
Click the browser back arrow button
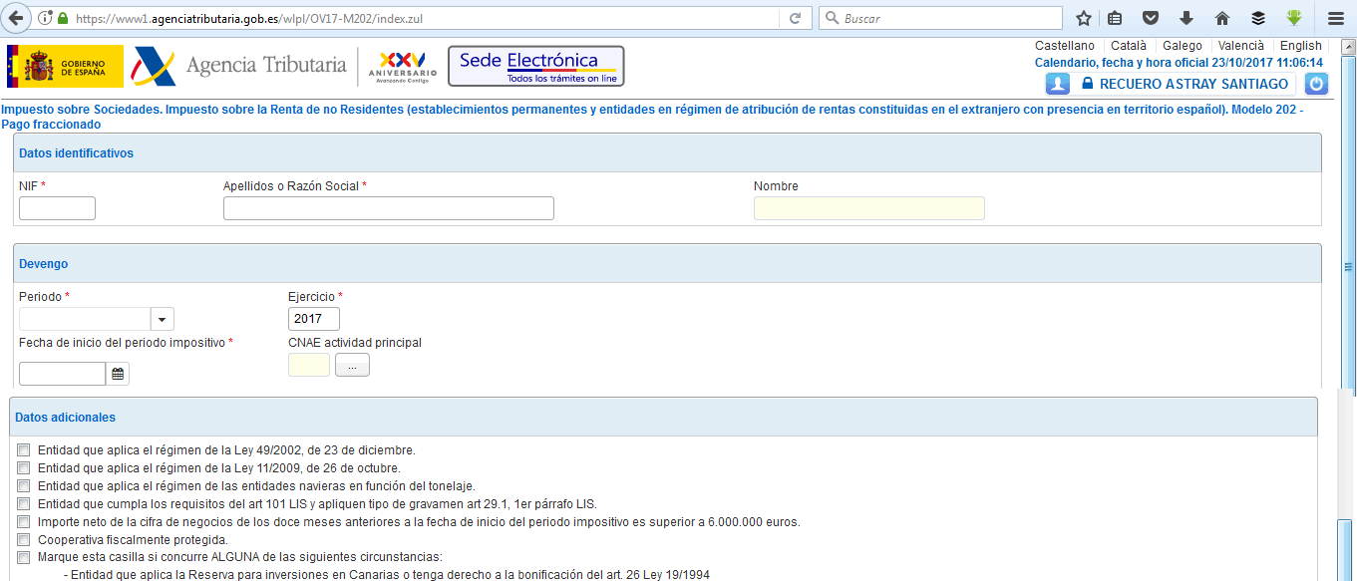coord(17,18)
